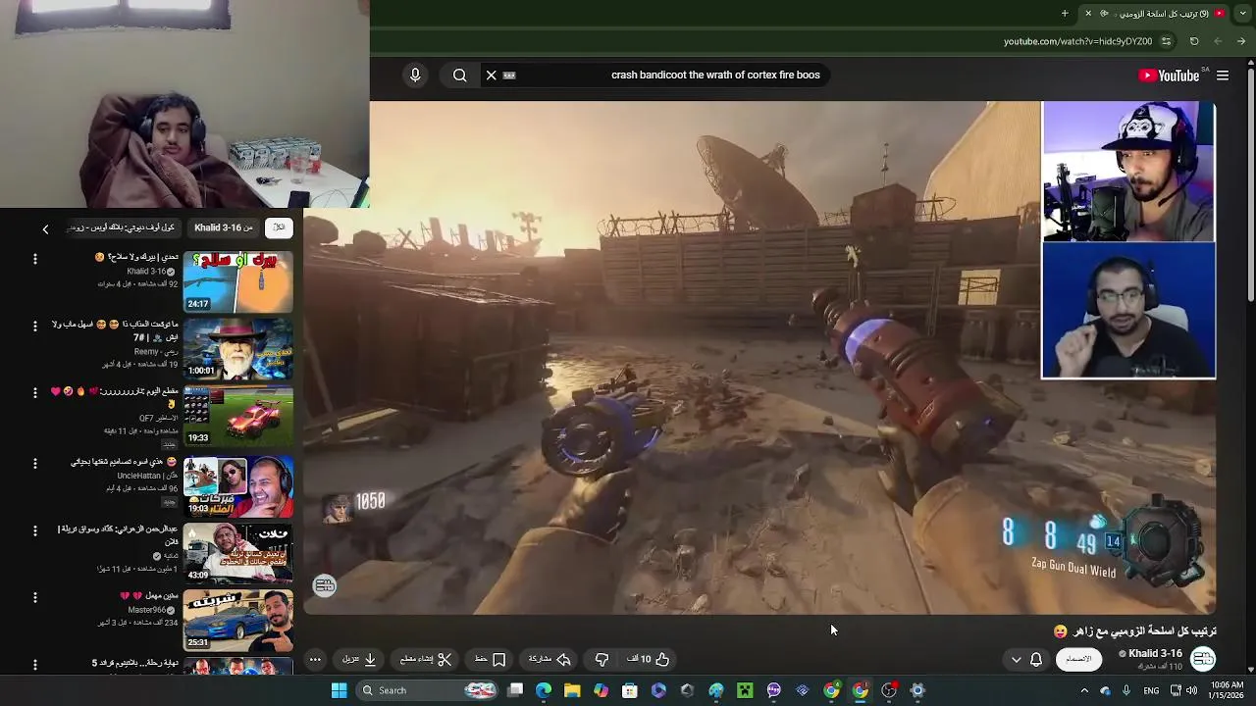Open Windows Settings gear on the taskbar
This screenshot has height=706, width=1256.
917,690
